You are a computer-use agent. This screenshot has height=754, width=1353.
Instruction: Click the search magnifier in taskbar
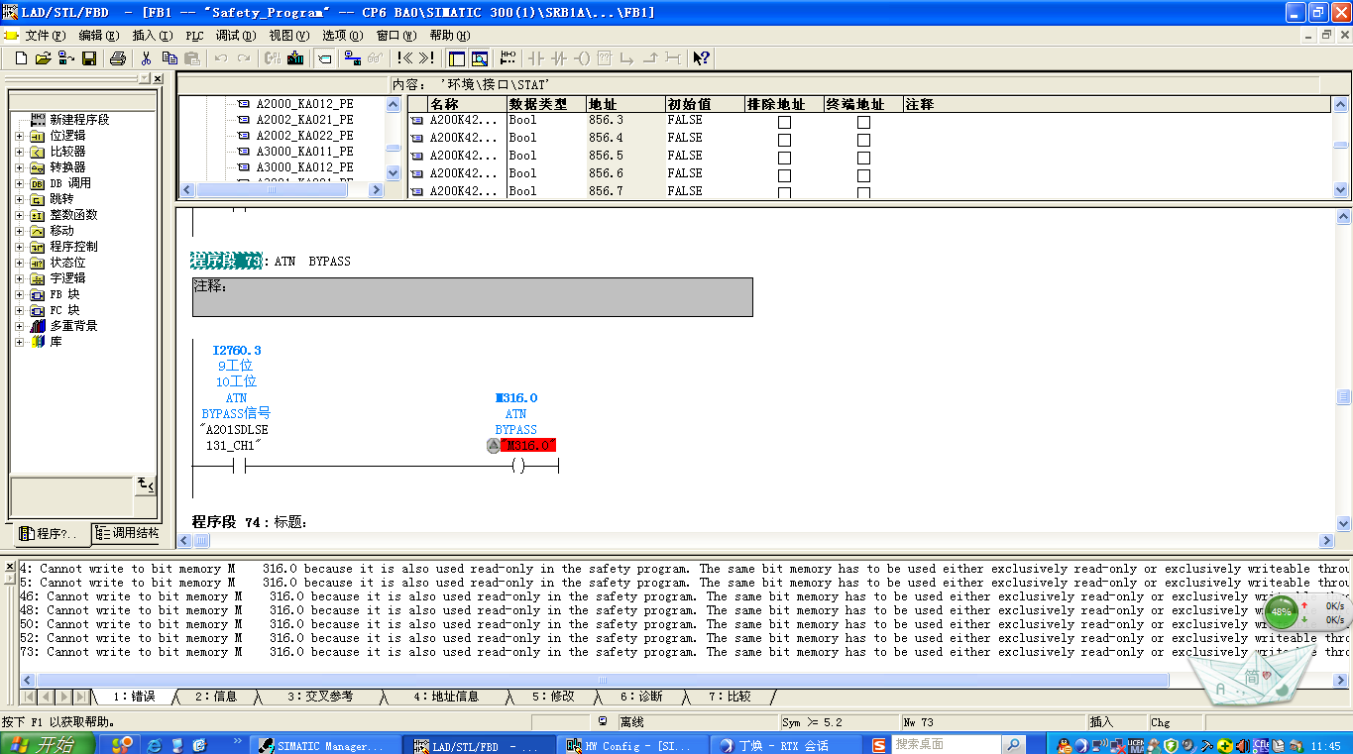(1012, 745)
